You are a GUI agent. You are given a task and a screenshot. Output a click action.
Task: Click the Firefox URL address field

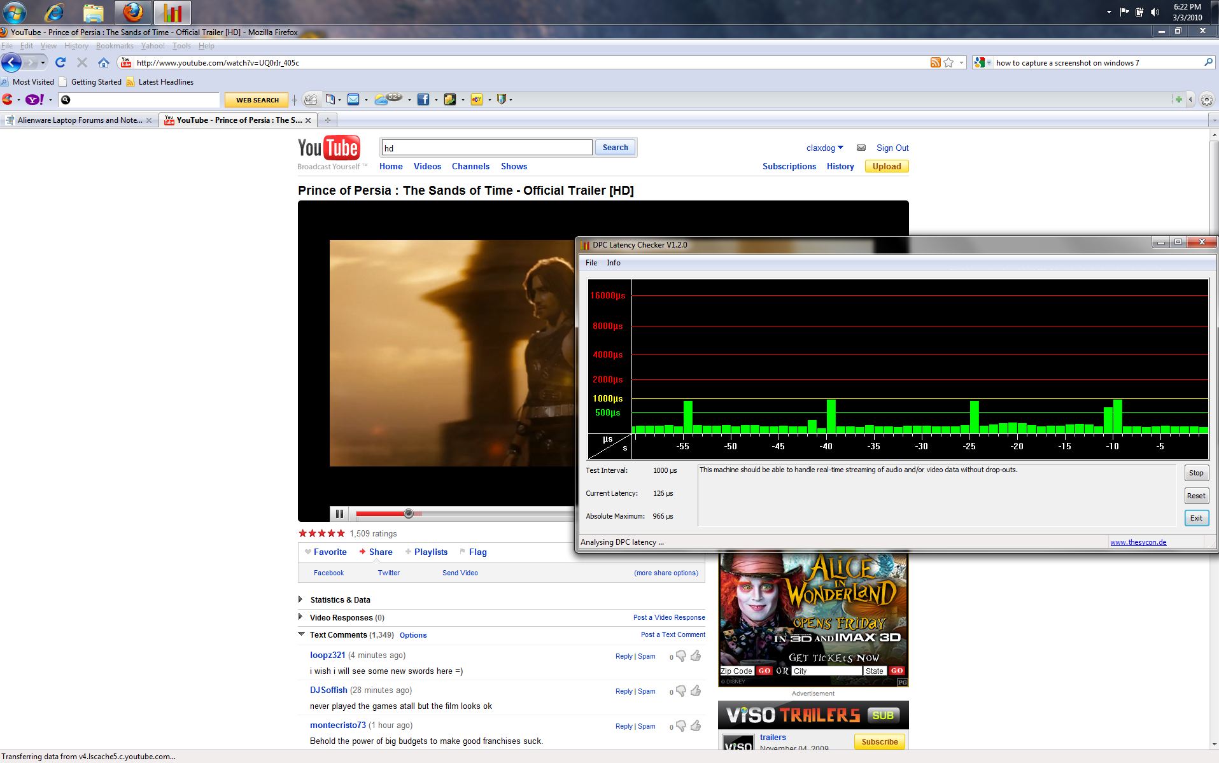point(532,62)
